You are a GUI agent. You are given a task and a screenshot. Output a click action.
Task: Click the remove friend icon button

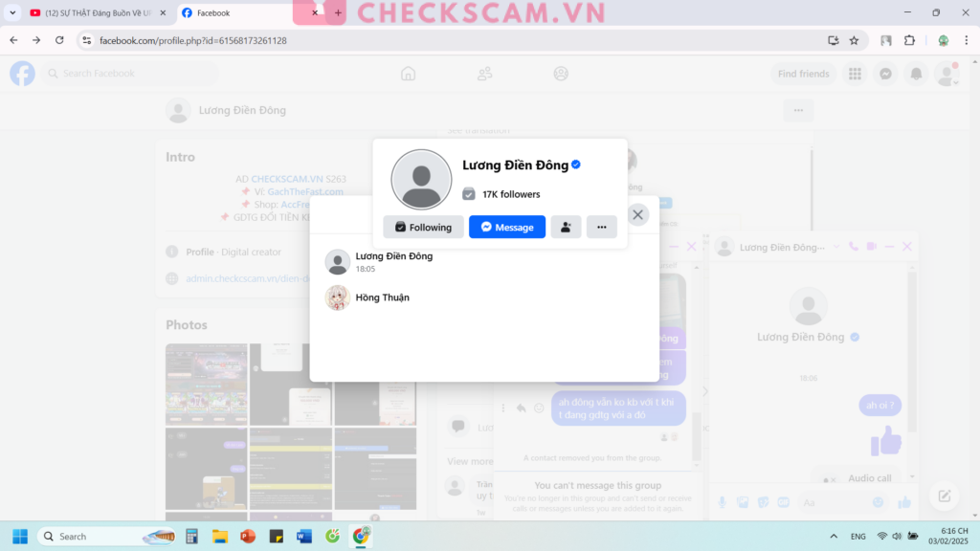click(x=566, y=227)
